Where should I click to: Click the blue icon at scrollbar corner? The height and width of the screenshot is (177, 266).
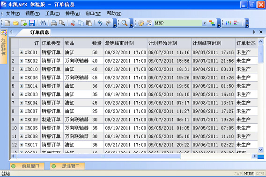[x=260, y=157]
